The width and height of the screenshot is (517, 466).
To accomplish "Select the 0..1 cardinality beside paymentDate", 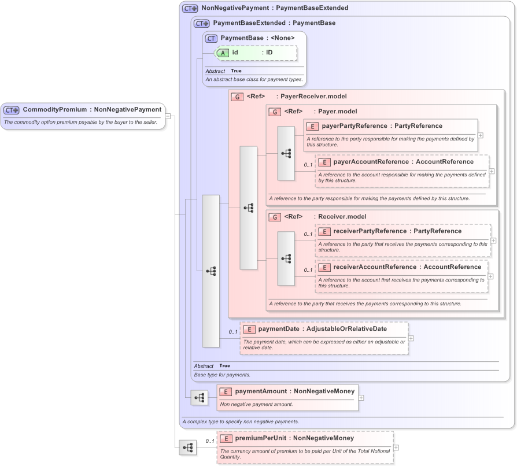I will tap(233, 332).
